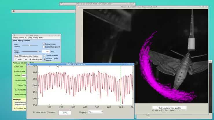Image resolution: width=214 pixels, height=120 pixels.
Task: Click the DLTdv8 timeseries window title icon
Action: (28, 64)
